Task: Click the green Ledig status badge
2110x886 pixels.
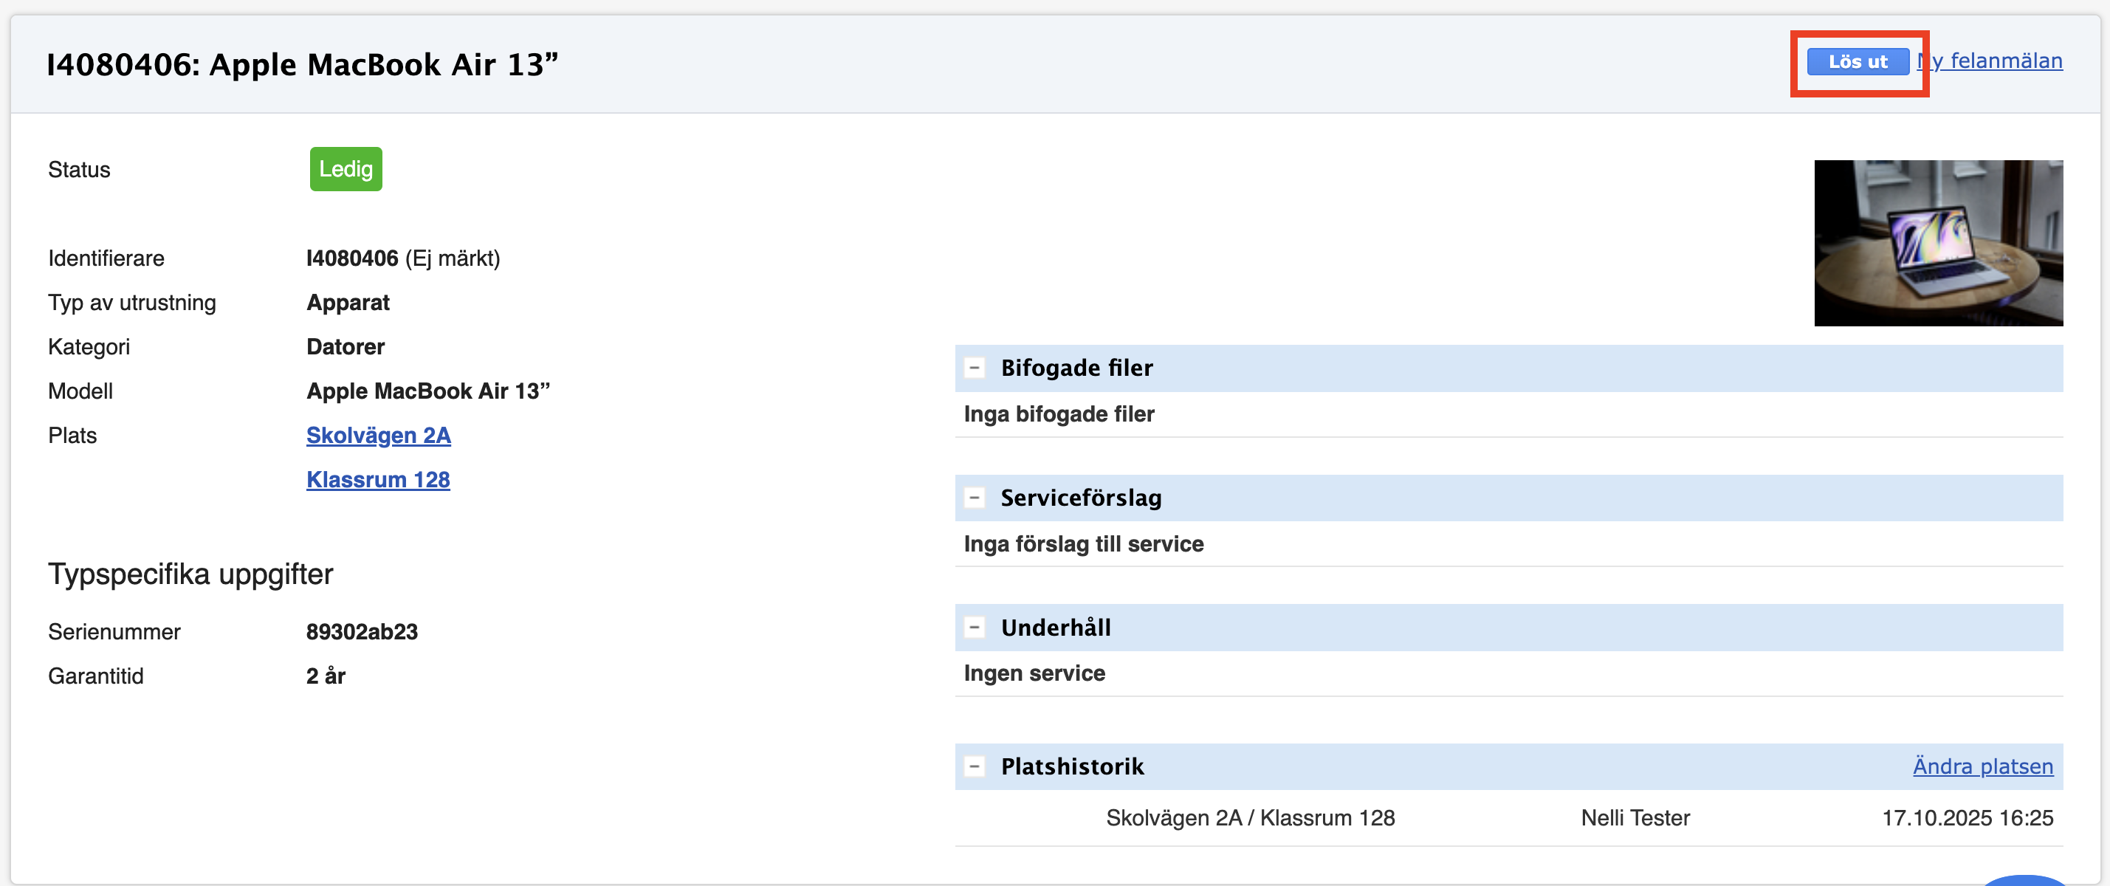Action: 345,168
